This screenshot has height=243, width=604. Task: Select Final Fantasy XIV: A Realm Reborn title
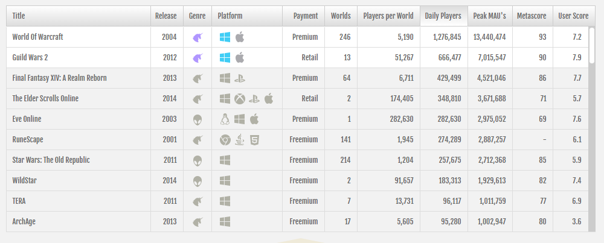click(60, 78)
